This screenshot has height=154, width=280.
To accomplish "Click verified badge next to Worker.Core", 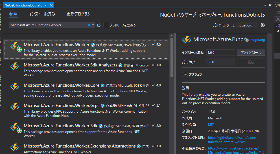I will coord(103,86).
